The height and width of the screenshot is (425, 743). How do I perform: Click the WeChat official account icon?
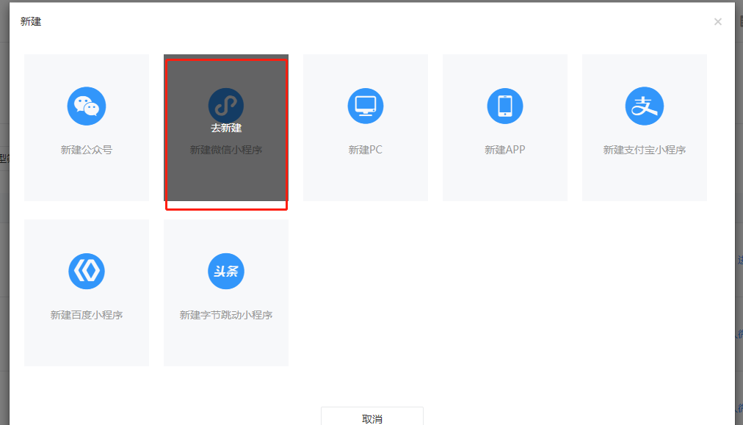(x=86, y=106)
